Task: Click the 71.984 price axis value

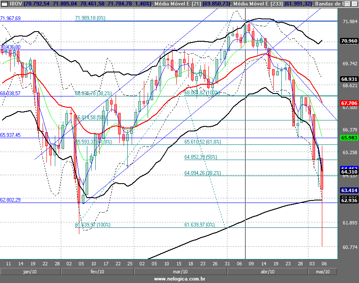Action: pos(350,21)
